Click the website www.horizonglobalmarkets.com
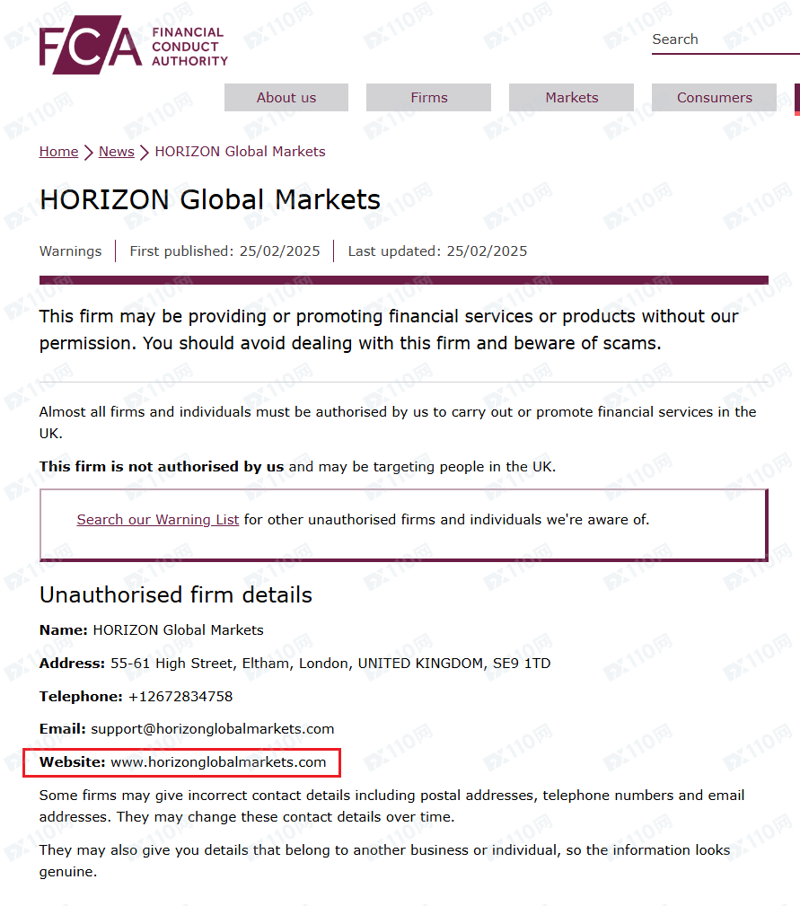Screen dimensions: 800x906 pos(218,762)
